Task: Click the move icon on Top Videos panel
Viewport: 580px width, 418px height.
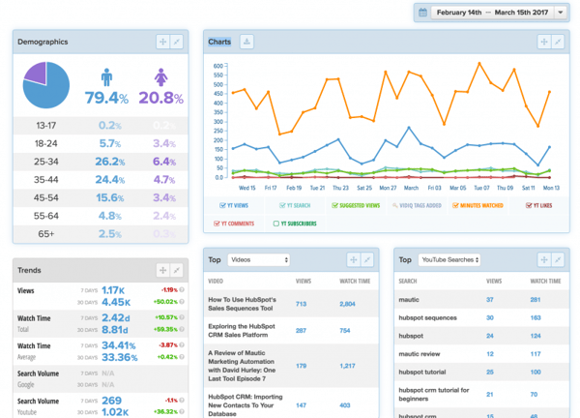Action: [354, 260]
